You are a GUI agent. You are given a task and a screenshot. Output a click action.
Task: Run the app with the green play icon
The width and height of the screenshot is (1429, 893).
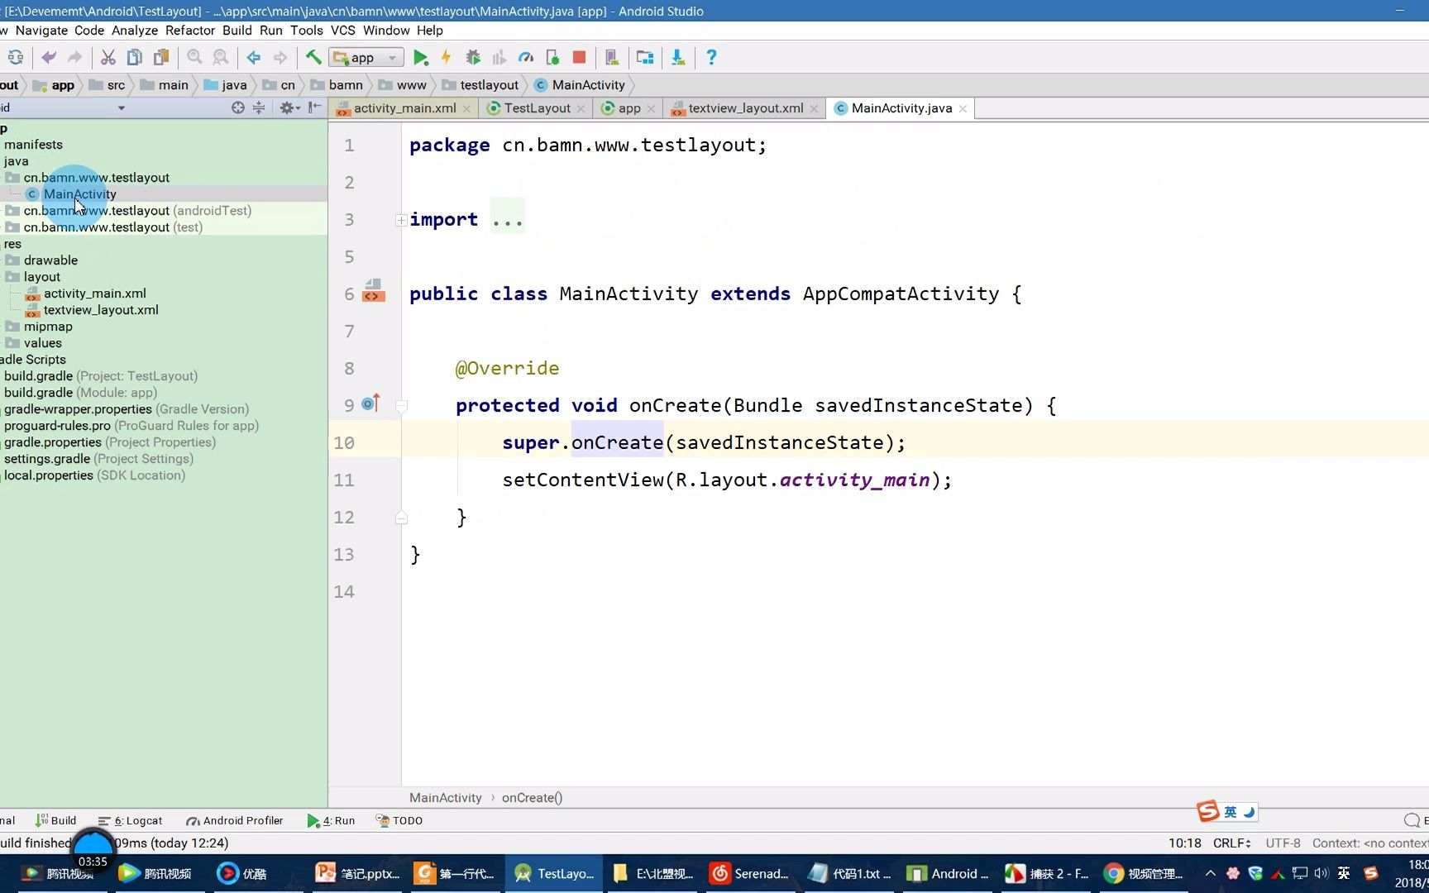[421, 58]
